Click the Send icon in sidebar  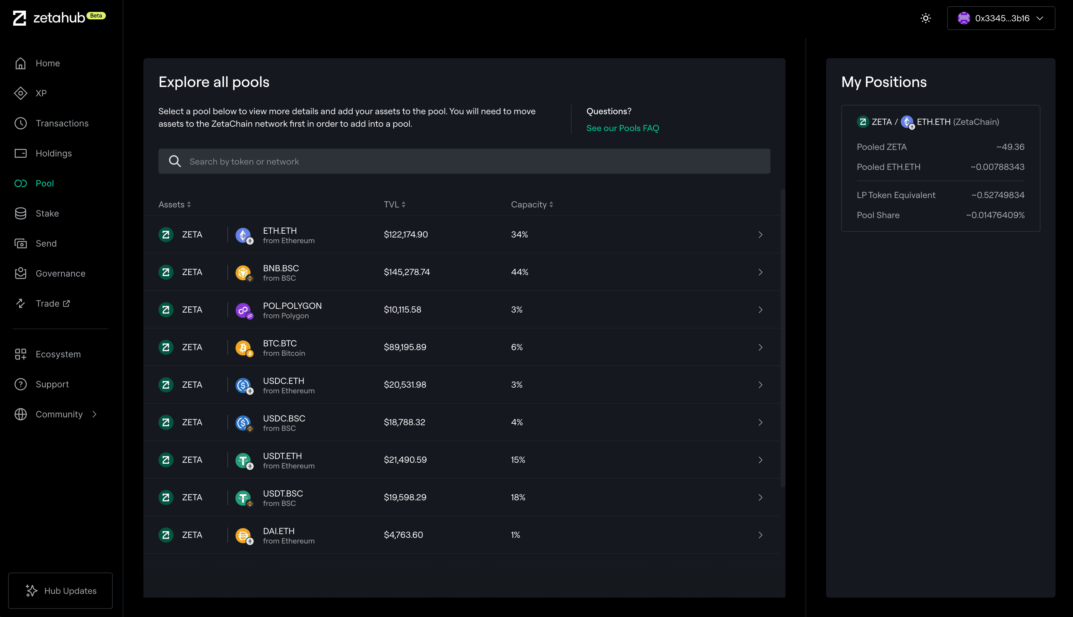click(x=20, y=244)
